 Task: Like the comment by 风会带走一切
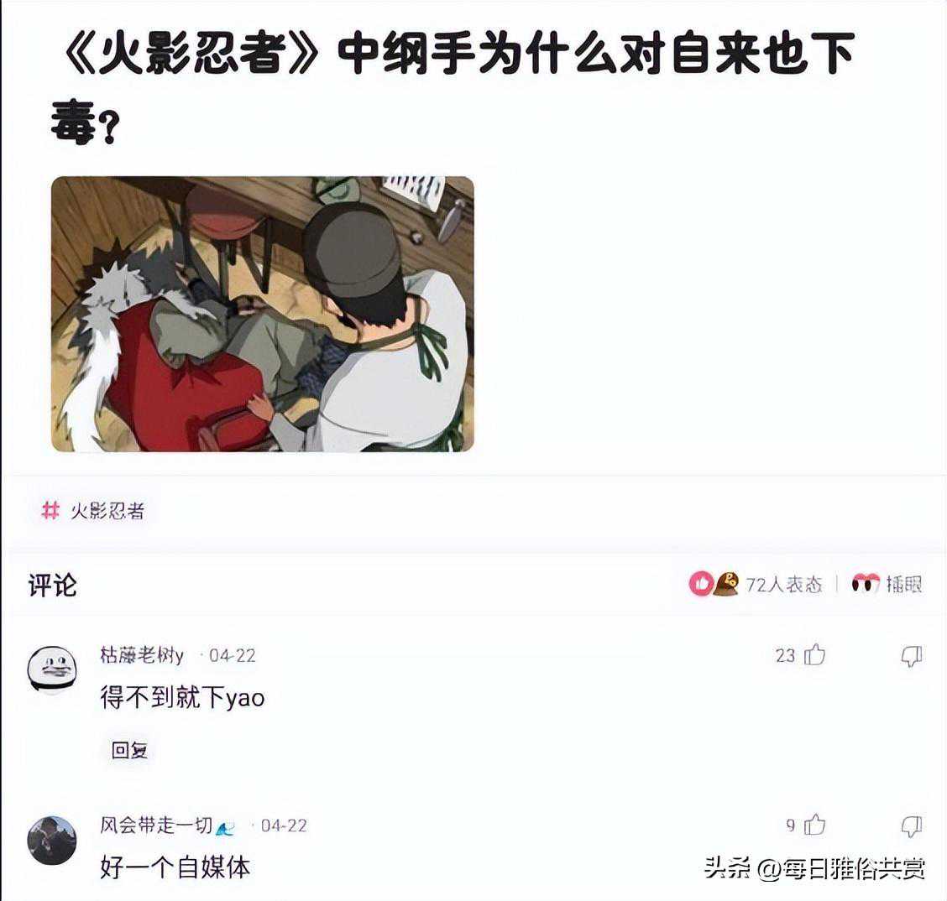(x=814, y=825)
